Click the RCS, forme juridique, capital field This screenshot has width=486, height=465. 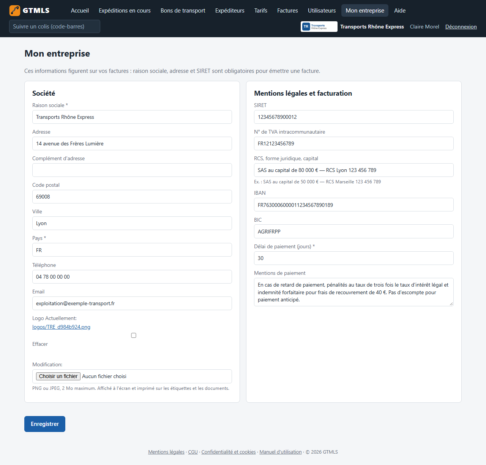tap(354, 170)
